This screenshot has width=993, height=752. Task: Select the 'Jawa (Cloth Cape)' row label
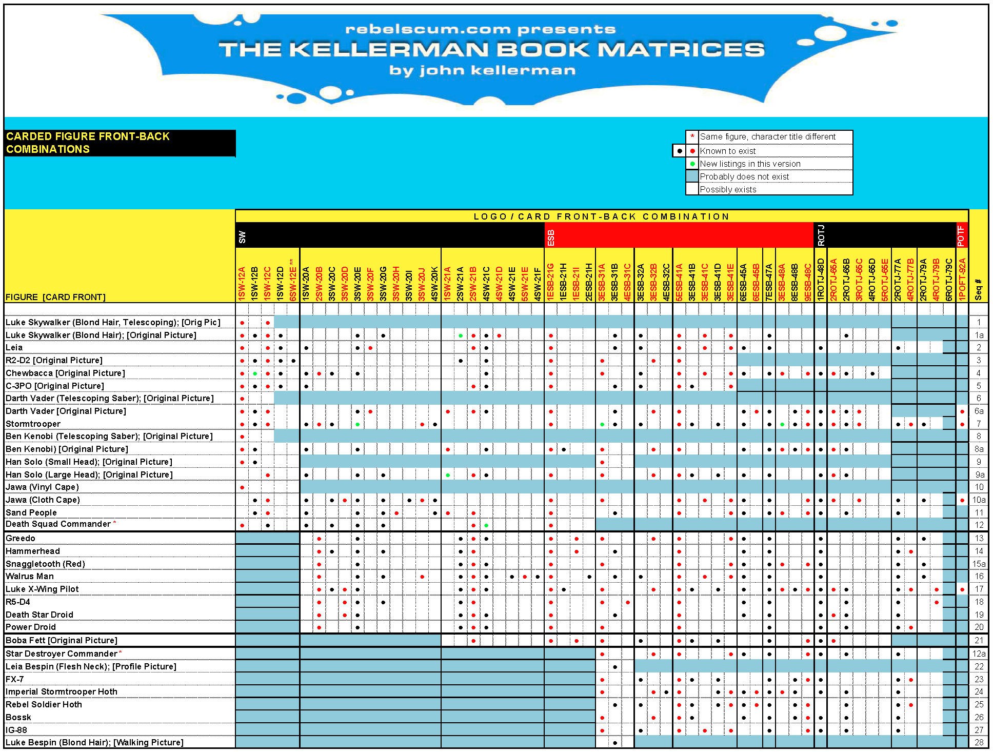[43, 500]
